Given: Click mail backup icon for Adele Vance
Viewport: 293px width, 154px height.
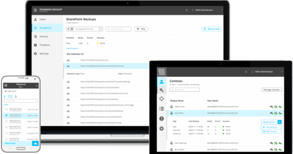Looking at the screenshot, I should (x=271, y=107).
